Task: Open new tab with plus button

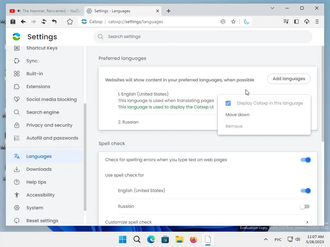Action: click(168, 11)
